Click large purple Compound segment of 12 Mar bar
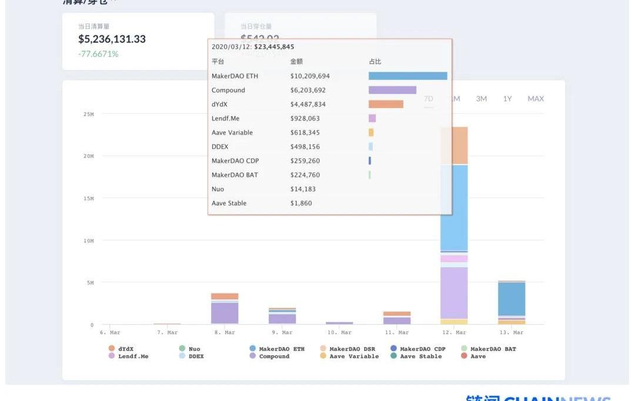Image resolution: width=635 pixels, height=401 pixels. coord(454,293)
